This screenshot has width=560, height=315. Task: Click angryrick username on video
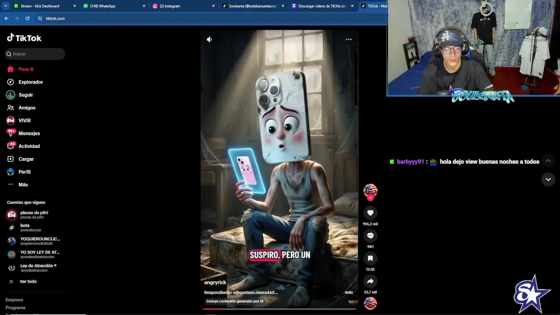coord(215,283)
